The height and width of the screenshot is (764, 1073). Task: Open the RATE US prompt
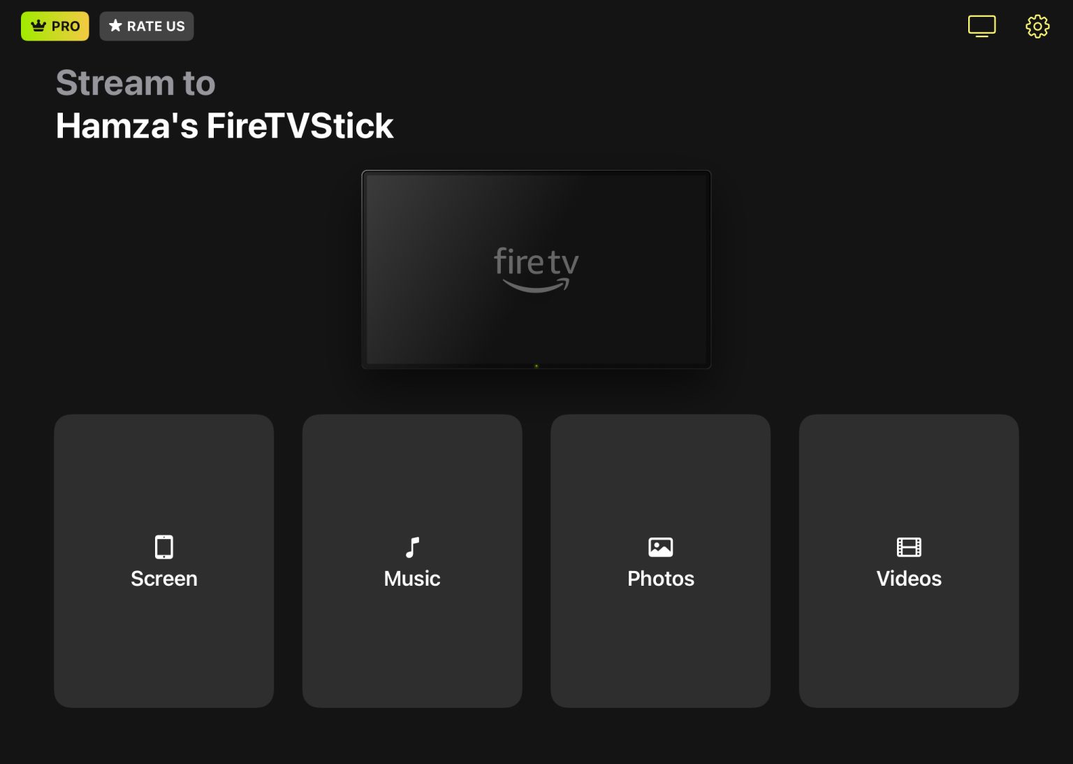tap(146, 26)
